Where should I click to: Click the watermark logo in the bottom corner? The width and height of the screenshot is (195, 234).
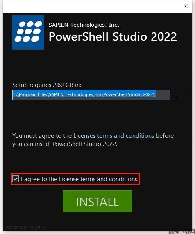(x=181, y=232)
